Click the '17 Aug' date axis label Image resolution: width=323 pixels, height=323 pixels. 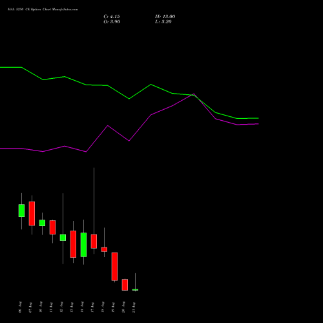tap(92, 307)
